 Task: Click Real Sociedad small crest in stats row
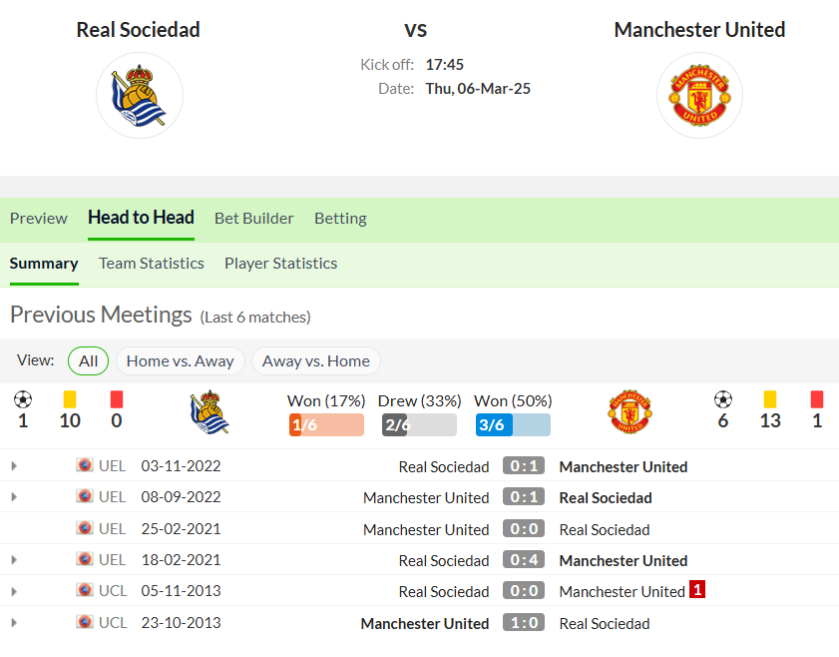(210, 411)
